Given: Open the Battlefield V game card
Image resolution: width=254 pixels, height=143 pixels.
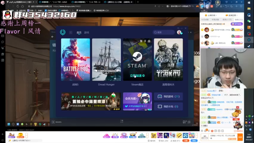Looking at the screenshot, I should coord(76,59).
